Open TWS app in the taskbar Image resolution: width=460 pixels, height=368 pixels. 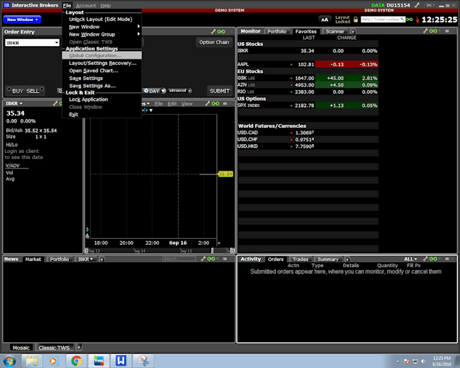(99, 361)
